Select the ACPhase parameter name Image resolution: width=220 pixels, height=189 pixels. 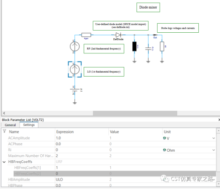point(15,144)
